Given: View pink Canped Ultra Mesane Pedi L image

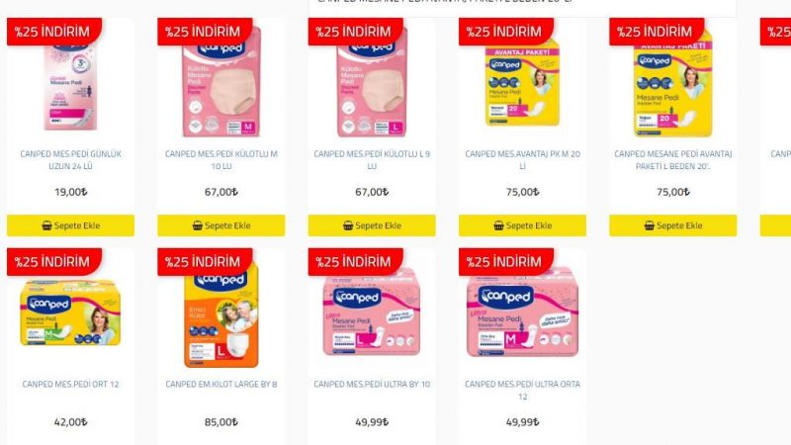Looking at the screenshot, I should tap(372, 312).
